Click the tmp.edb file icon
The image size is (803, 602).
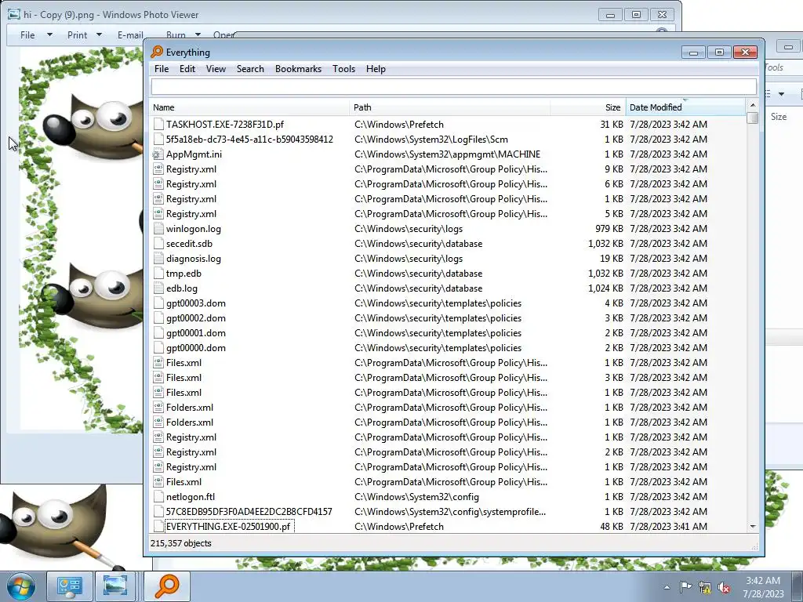pos(158,274)
